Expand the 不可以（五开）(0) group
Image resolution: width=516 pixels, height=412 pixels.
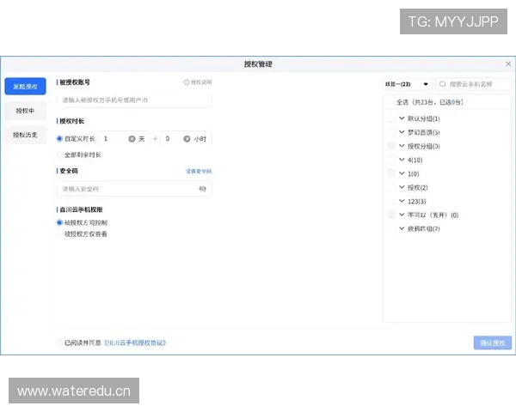pyautogui.click(x=402, y=215)
